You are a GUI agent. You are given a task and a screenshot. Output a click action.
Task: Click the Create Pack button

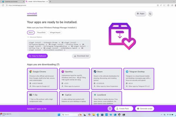tap(124, 109)
